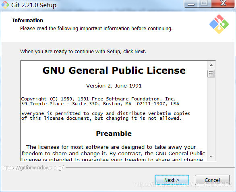The height and width of the screenshot is (192, 236).
Task: Click 'When you are ready to continue' text
Action: coord(83,52)
